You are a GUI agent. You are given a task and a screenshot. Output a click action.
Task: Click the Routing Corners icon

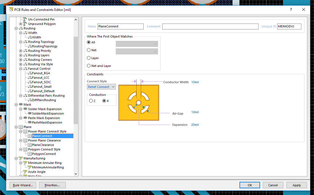(x=25, y=60)
